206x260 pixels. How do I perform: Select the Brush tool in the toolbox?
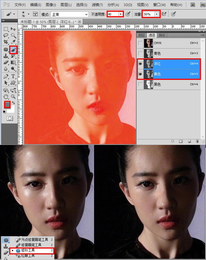tap(13, 49)
